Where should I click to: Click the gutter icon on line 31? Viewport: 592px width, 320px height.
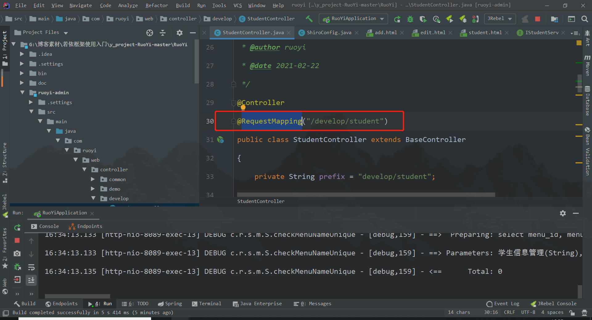pos(220,140)
